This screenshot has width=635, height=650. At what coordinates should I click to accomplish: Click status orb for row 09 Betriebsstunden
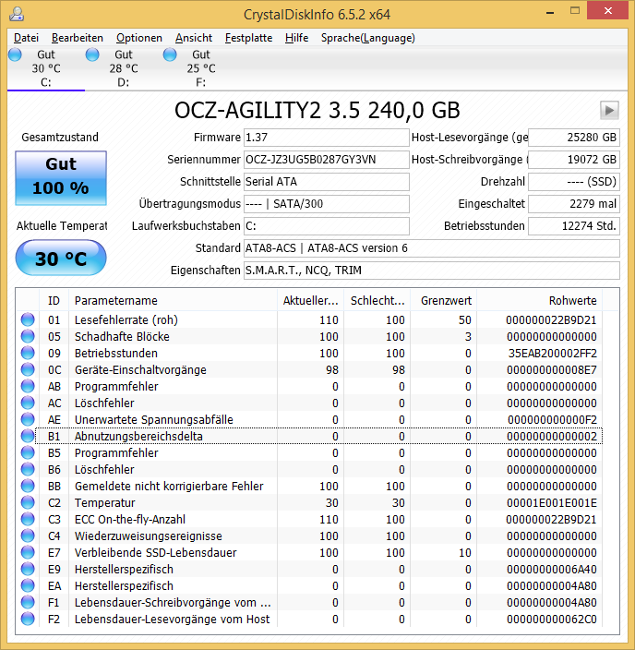coord(28,353)
